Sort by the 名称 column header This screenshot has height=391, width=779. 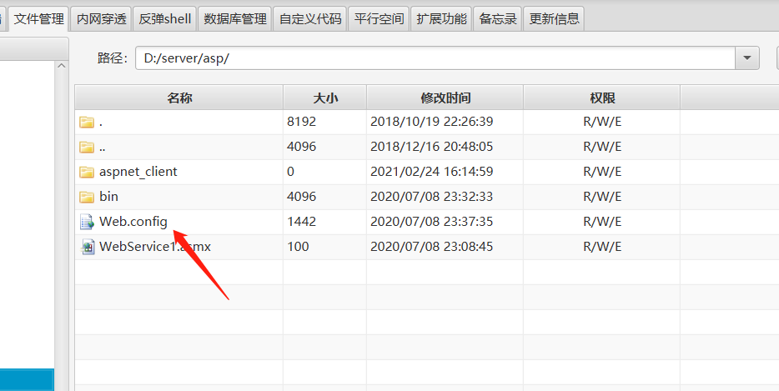[179, 98]
